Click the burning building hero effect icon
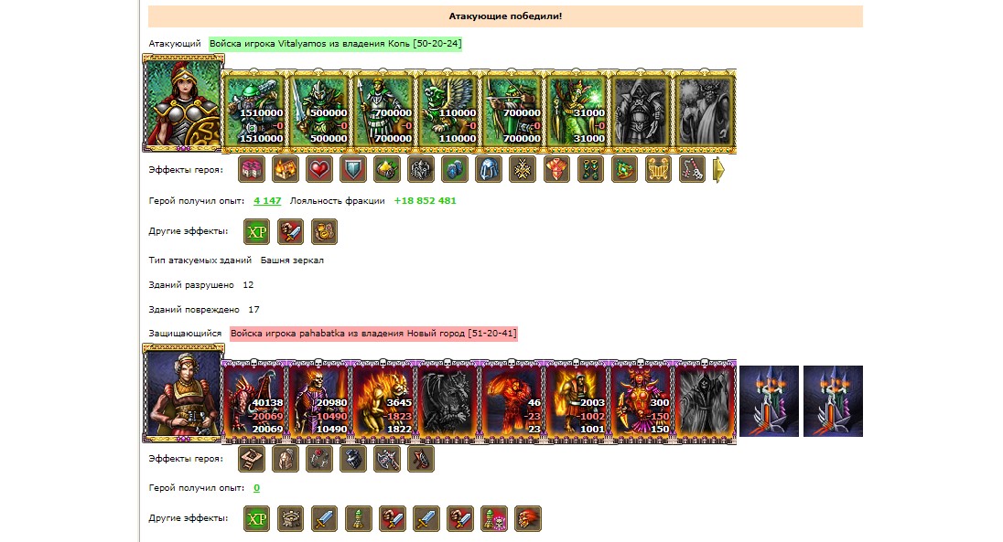This screenshot has height=542, width=1003. point(286,169)
